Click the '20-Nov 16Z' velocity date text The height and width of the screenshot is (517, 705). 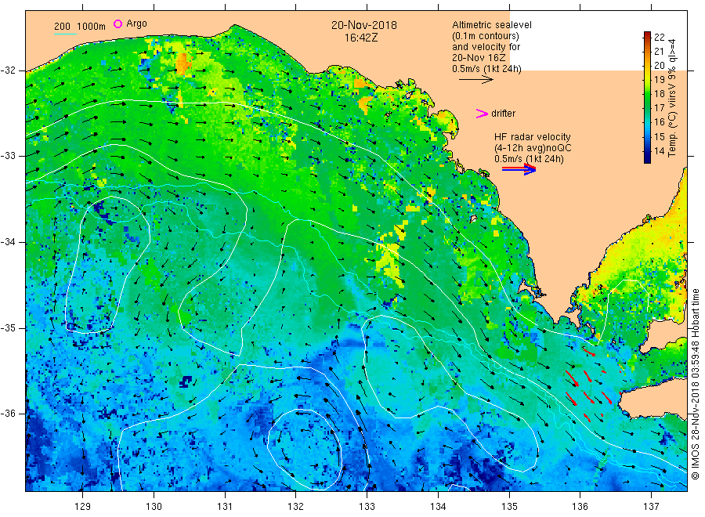point(479,58)
